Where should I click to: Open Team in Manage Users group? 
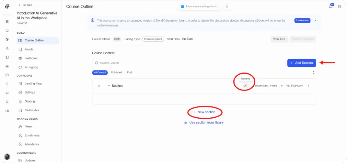[38, 126]
